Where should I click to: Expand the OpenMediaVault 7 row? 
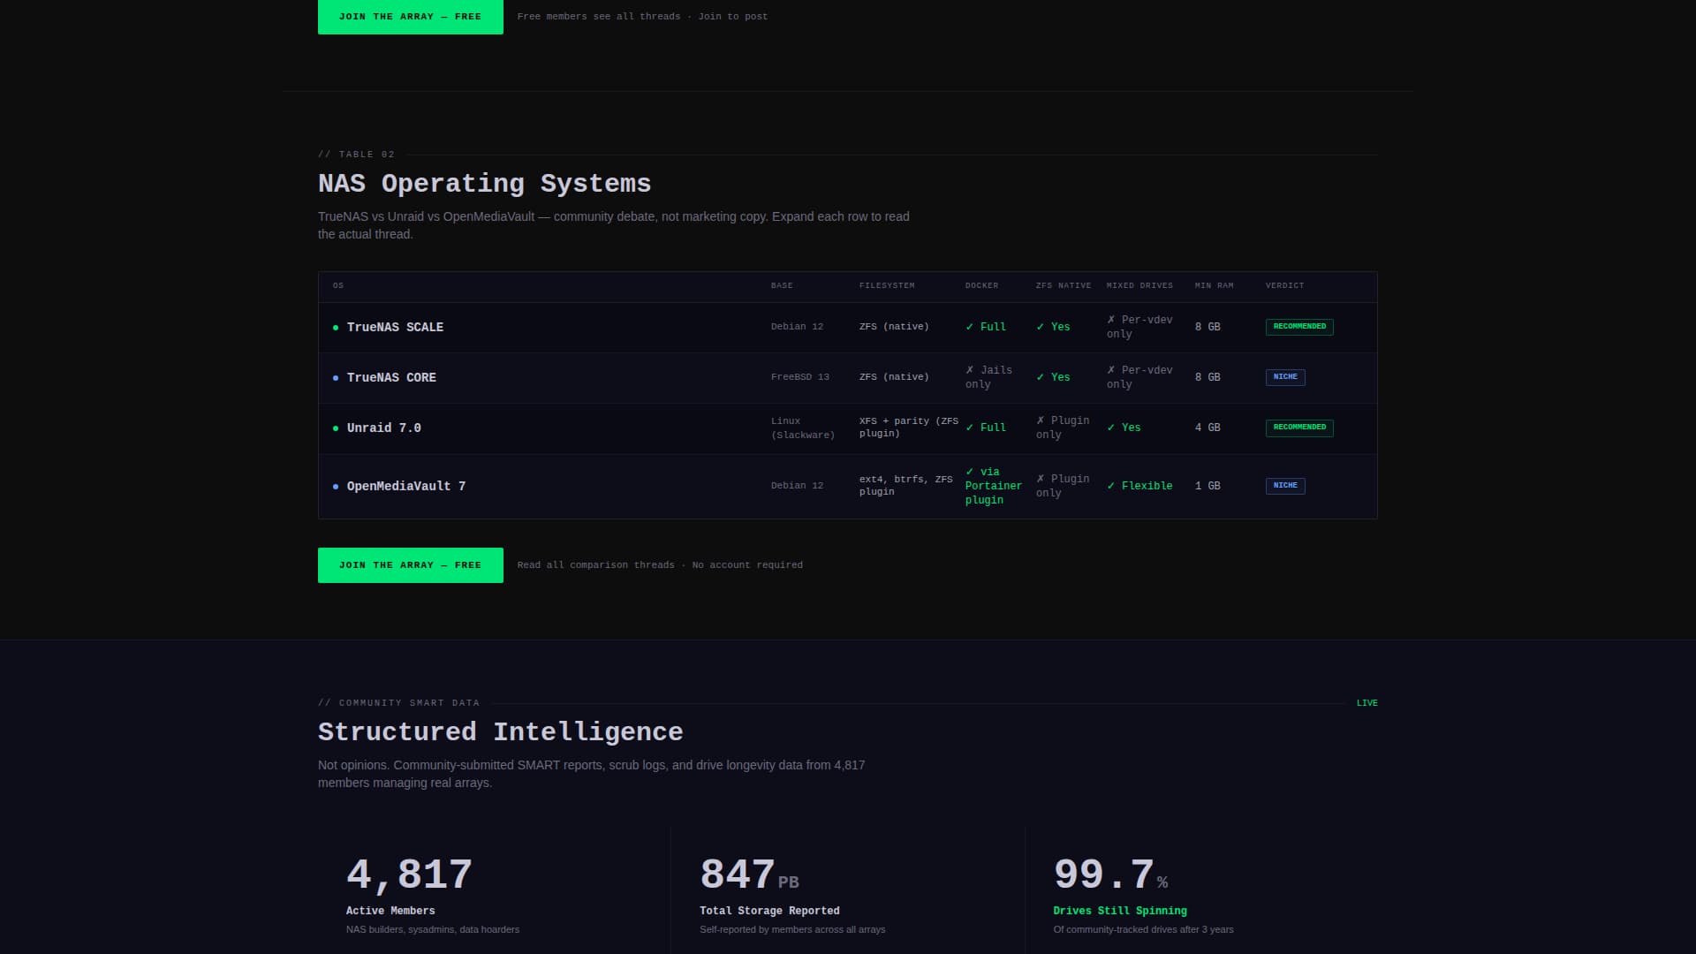pos(847,486)
